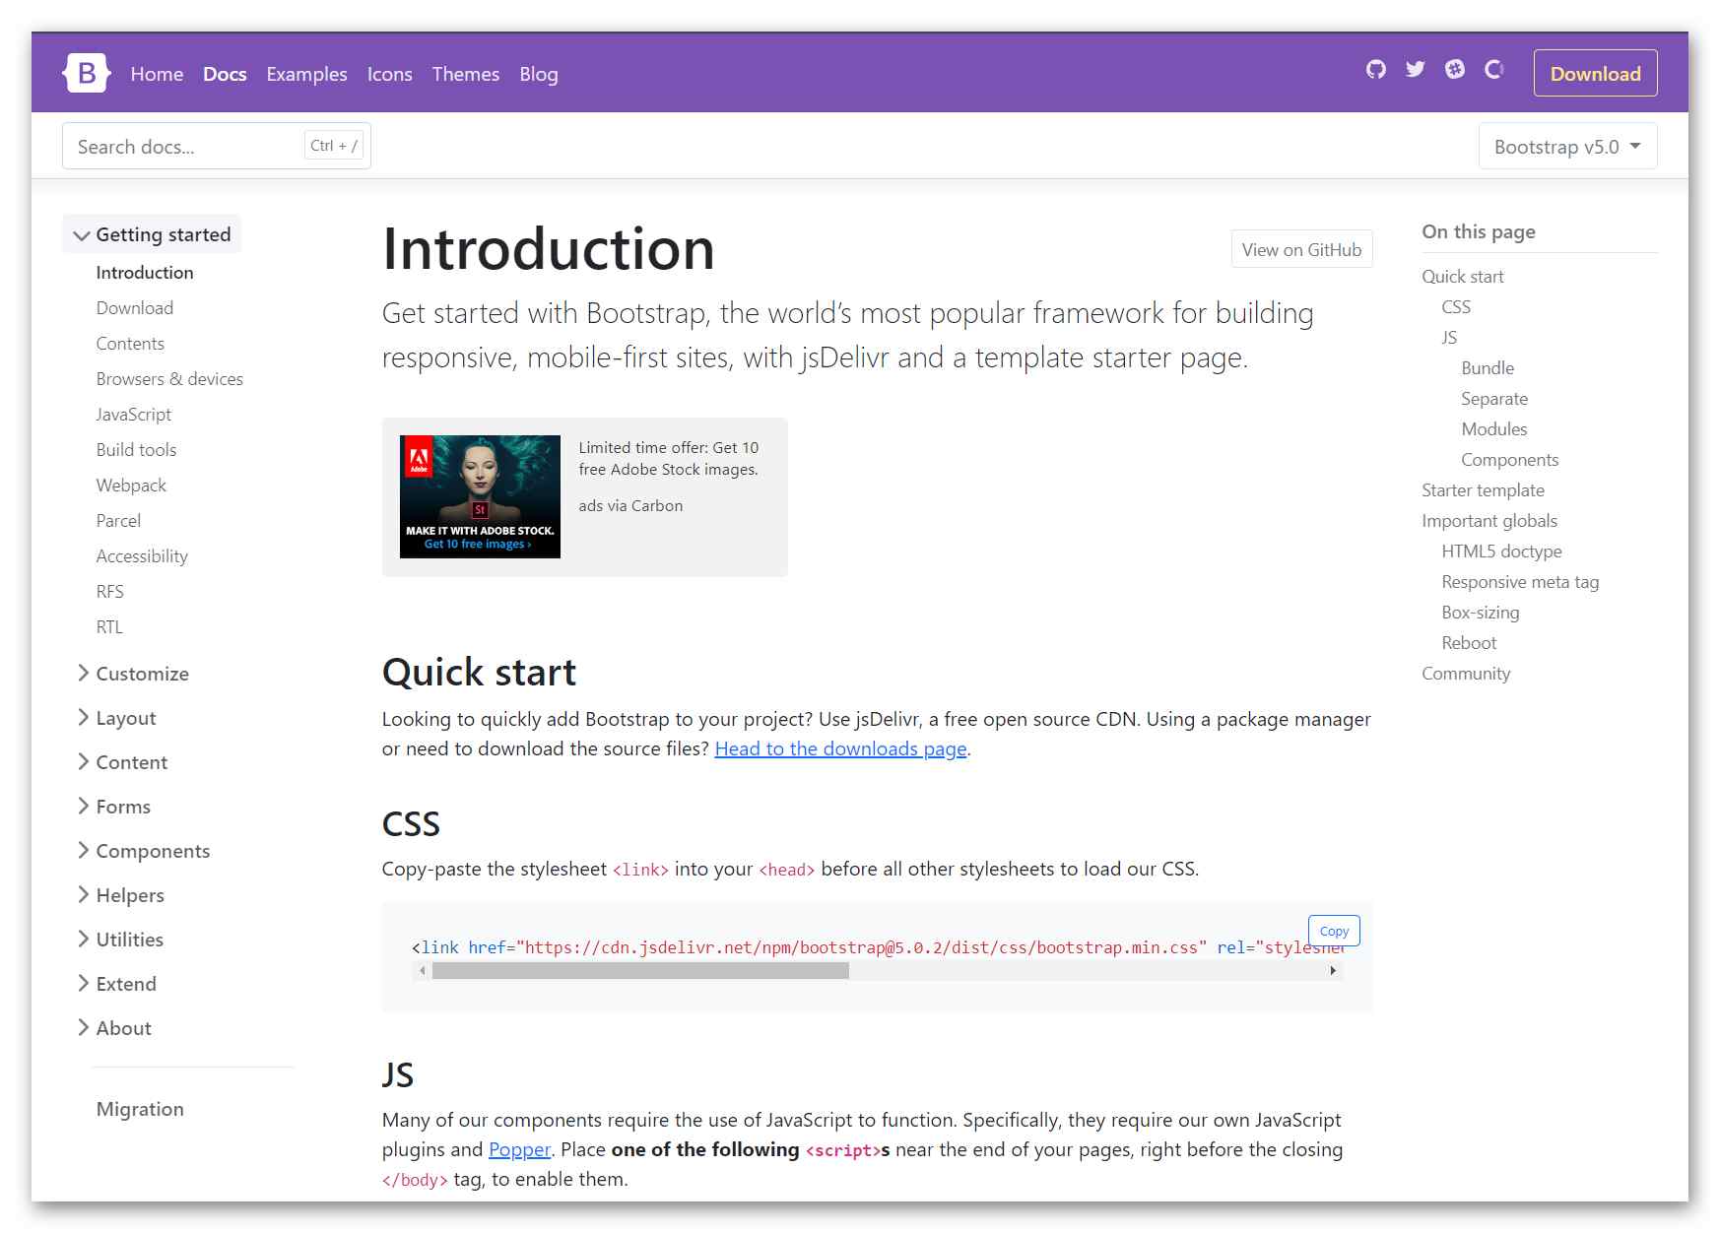This screenshot has height=1233, width=1720.
Task: Jump to Box-sizing in page contents
Action: click(1480, 612)
